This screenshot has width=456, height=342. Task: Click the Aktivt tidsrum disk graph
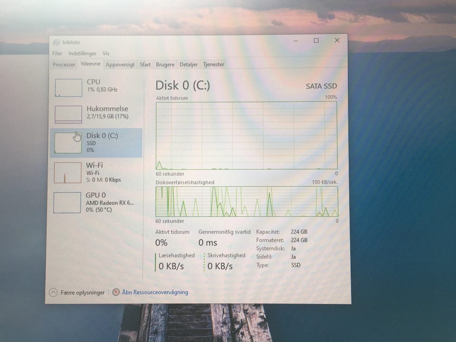tap(246, 135)
